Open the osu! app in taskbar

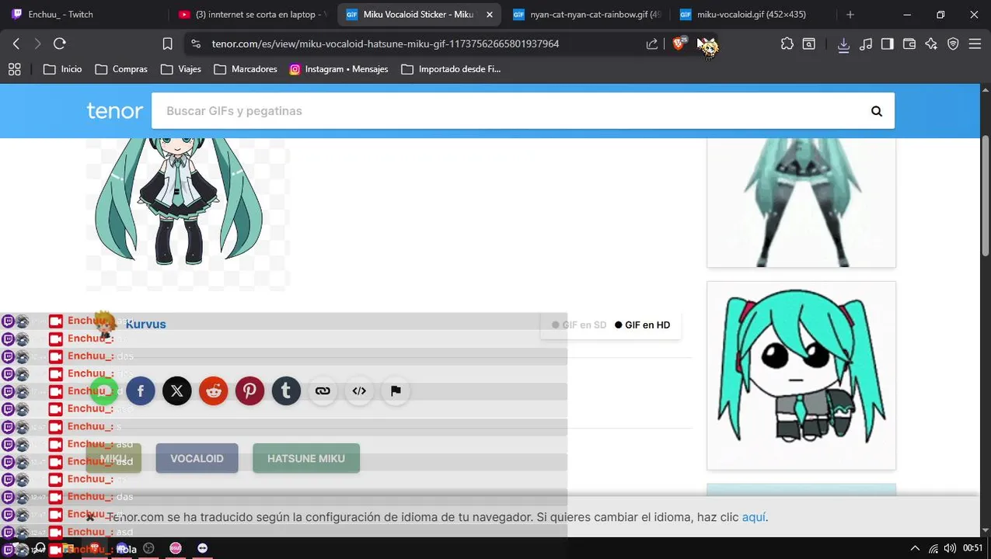[x=176, y=548]
